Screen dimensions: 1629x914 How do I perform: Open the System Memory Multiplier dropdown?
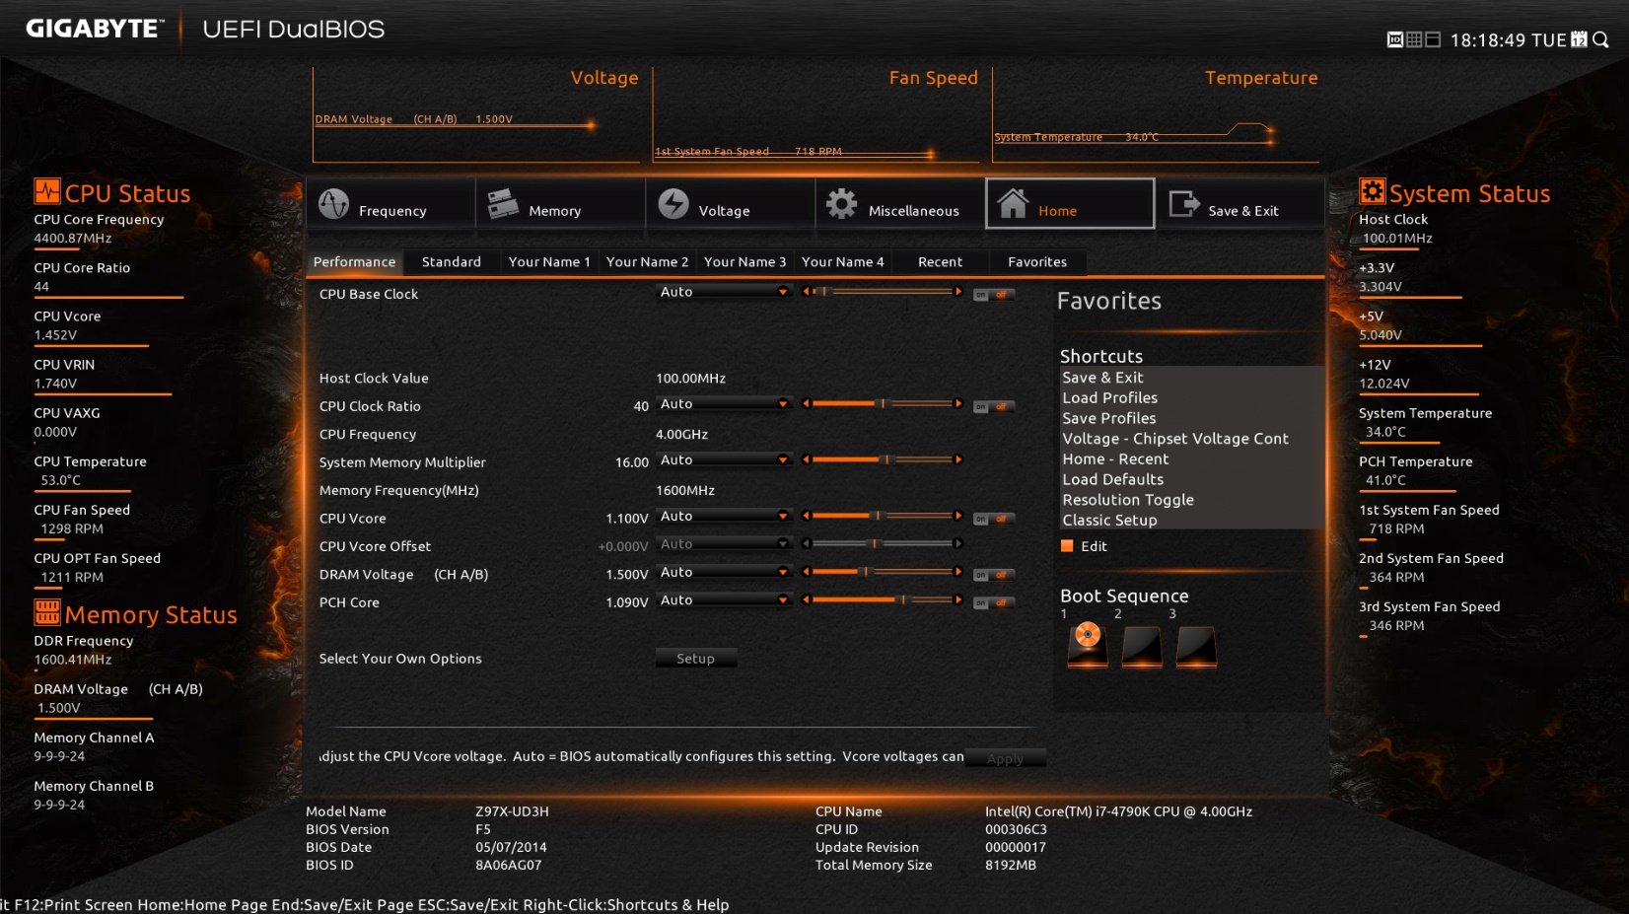click(x=724, y=460)
